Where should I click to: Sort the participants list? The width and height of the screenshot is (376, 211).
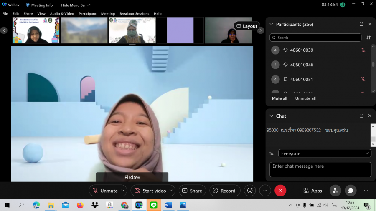click(x=368, y=38)
